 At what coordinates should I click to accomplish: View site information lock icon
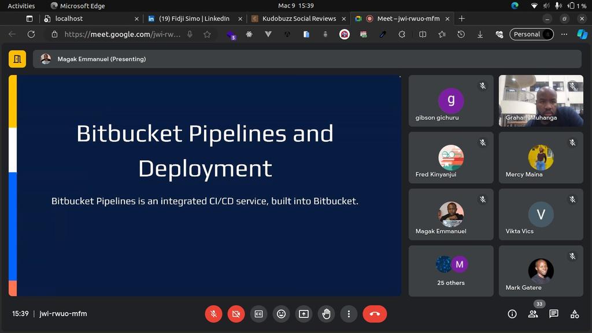pos(54,34)
